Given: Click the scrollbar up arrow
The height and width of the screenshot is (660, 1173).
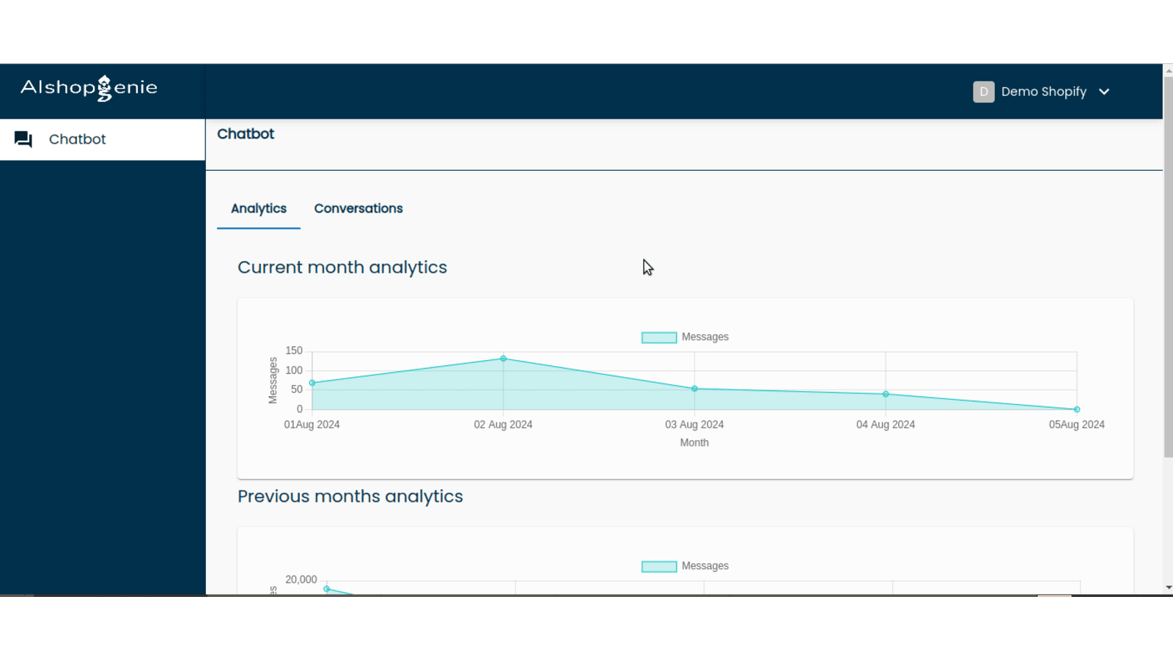Looking at the screenshot, I should click(x=1168, y=70).
